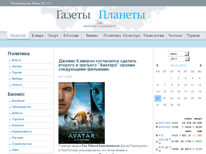Image resolution: width=206 pixels, height=154 pixels.
Task: Click the green up arrow beside USD ЦБ РФ
Action: click(x=157, y=141)
